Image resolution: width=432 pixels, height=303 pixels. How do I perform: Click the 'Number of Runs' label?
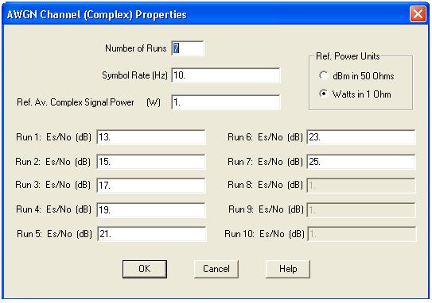coord(136,48)
